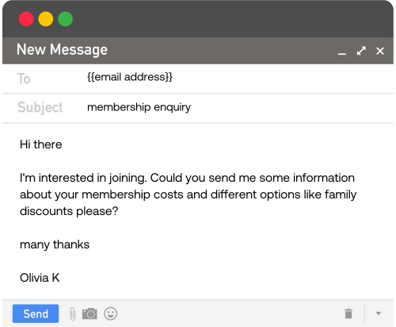Viewport: 396px width, 327px height.
Task: Click the 'many thanks' closing line
Action: pos(55,244)
